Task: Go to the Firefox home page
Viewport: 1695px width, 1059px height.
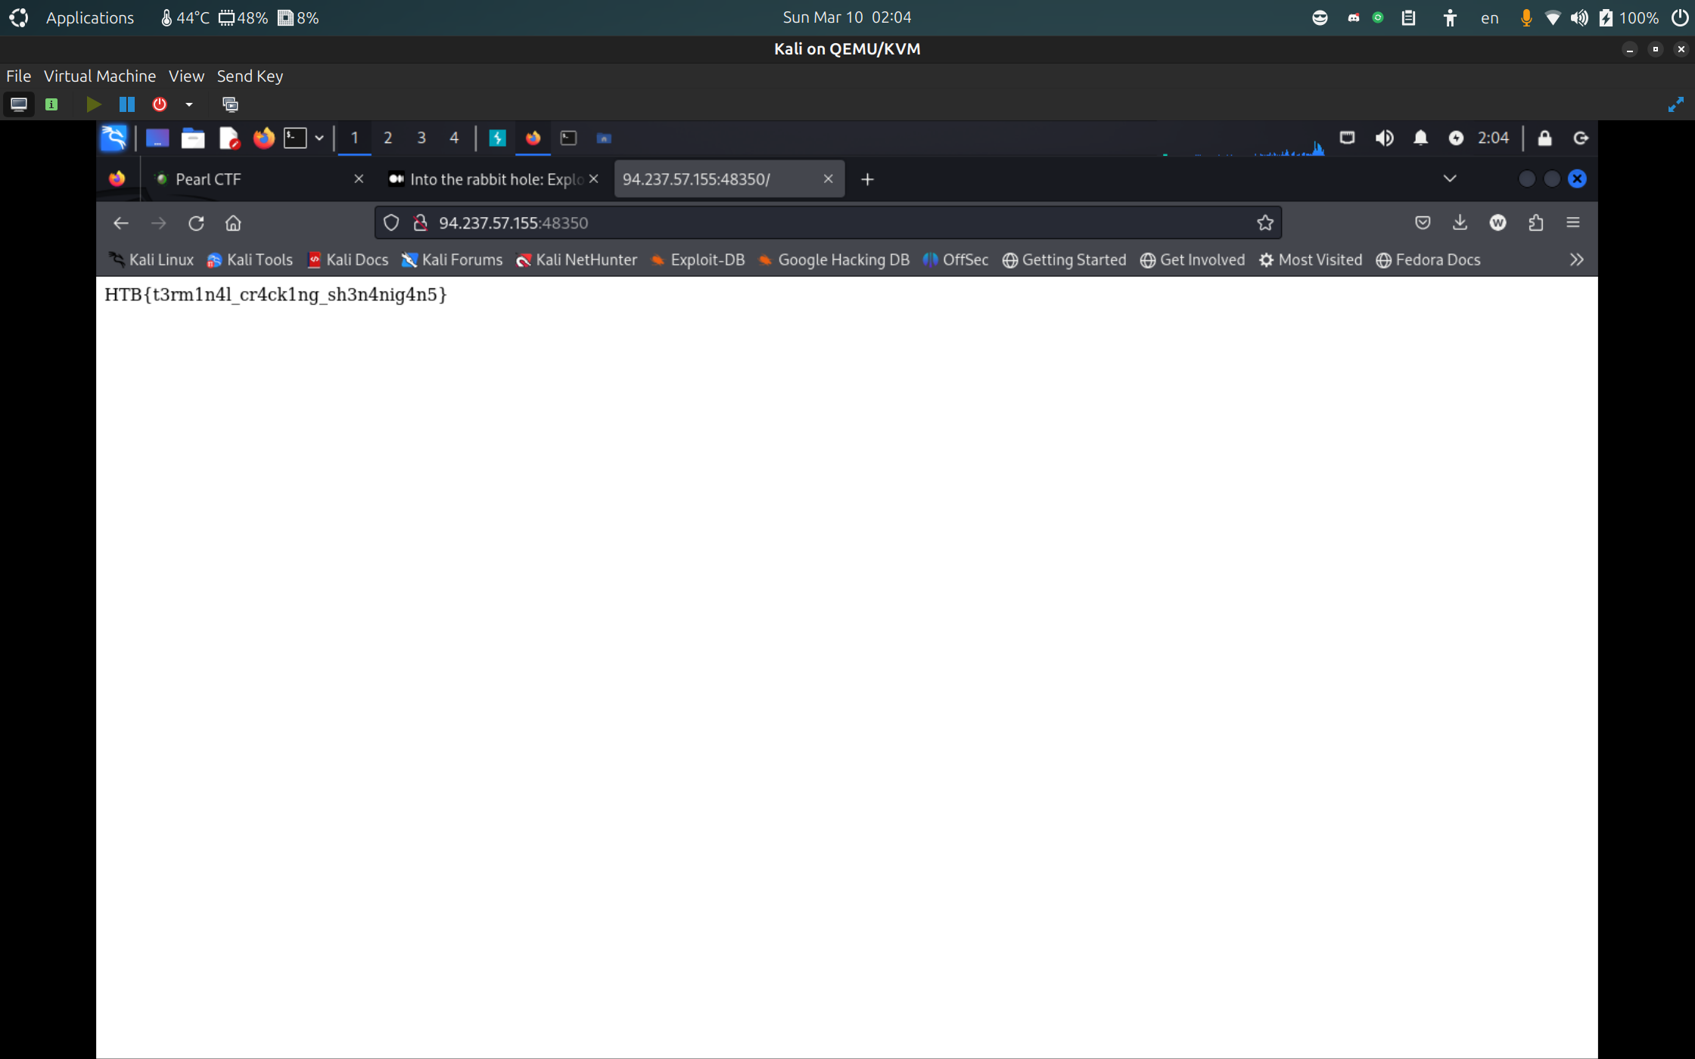Action: point(233,223)
